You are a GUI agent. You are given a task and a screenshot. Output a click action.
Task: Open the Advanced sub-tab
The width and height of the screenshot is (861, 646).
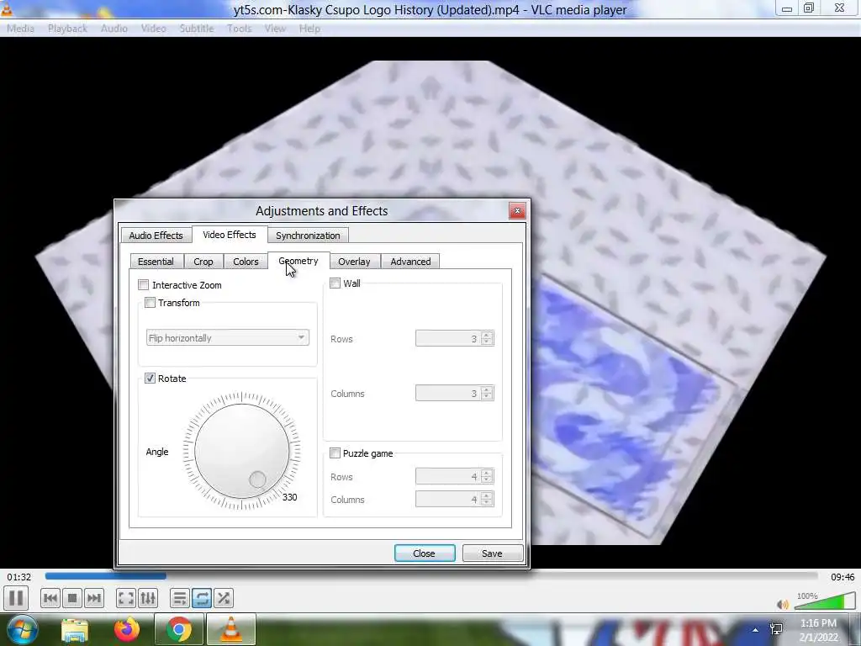pyautogui.click(x=410, y=262)
